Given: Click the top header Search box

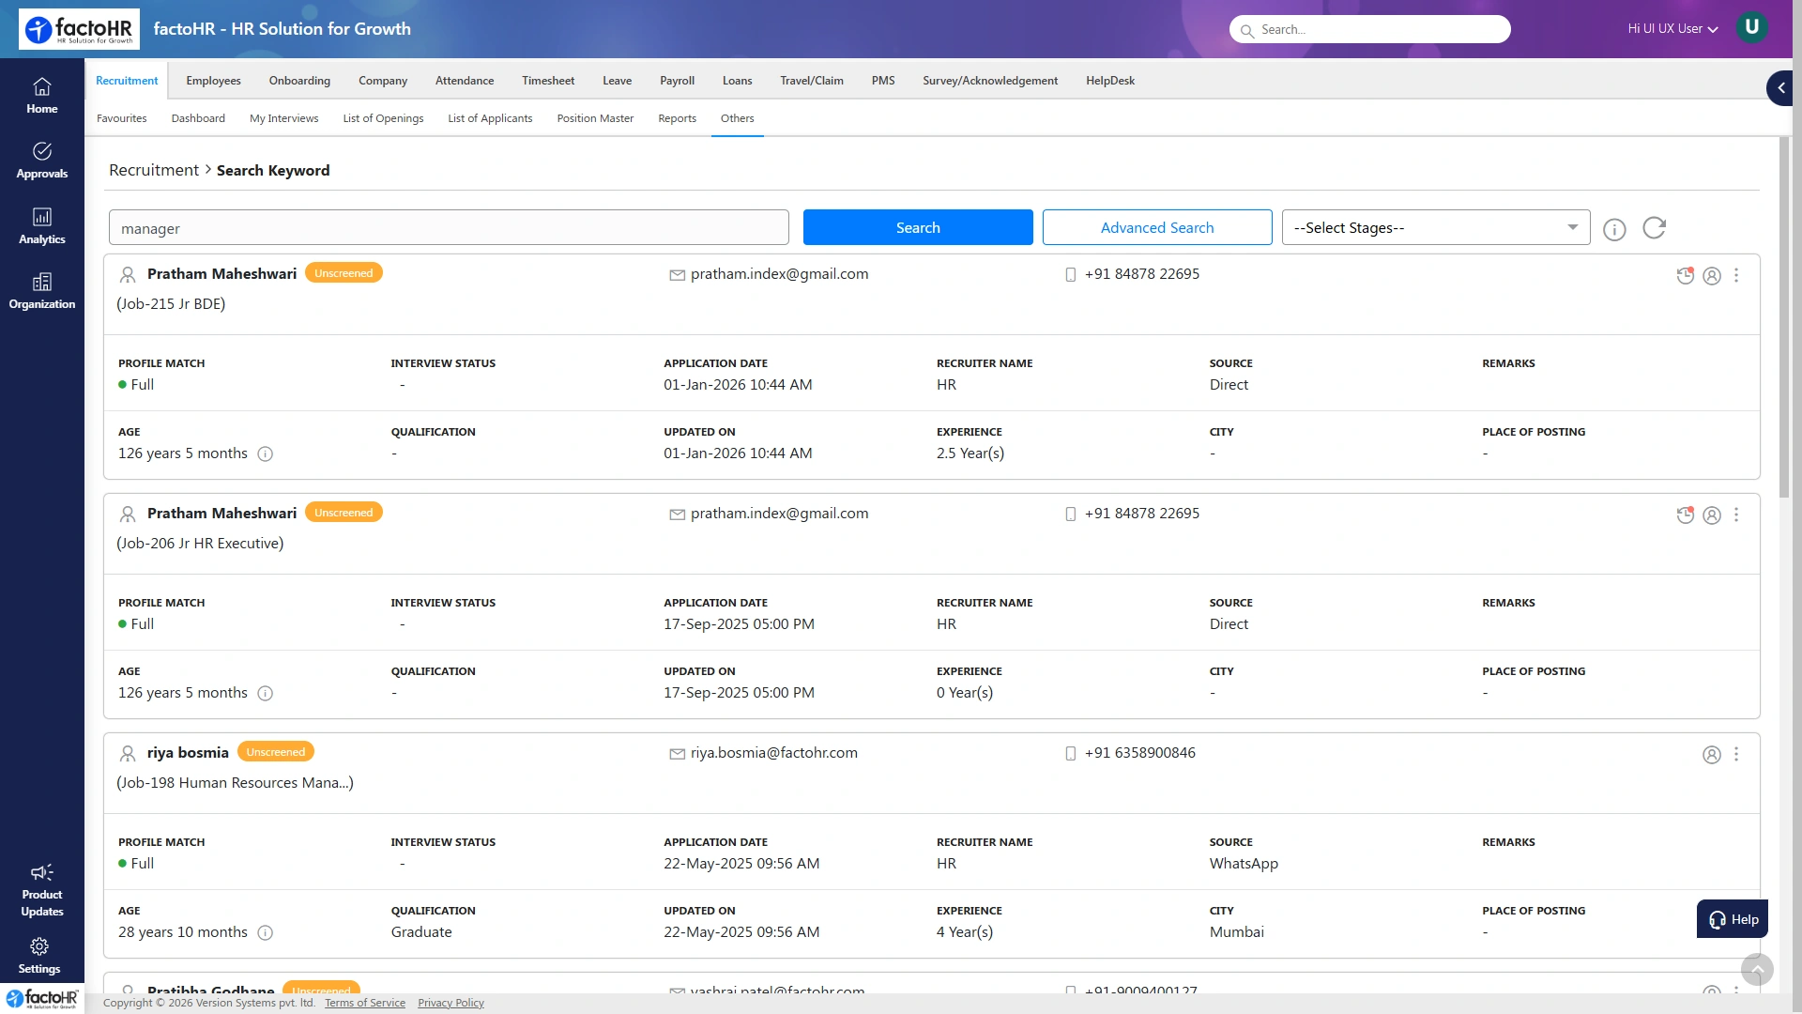Looking at the screenshot, I should tap(1370, 29).
